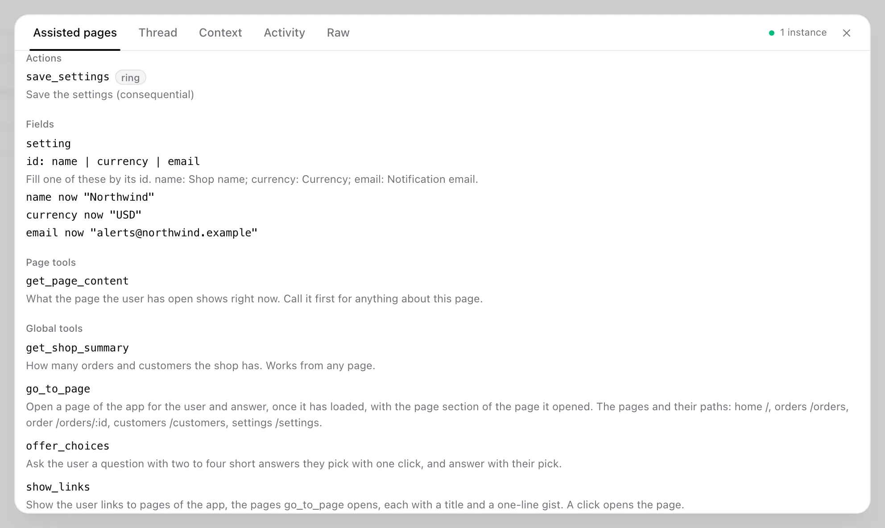Click 'Save the settings (consequential)' description

coord(110,95)
